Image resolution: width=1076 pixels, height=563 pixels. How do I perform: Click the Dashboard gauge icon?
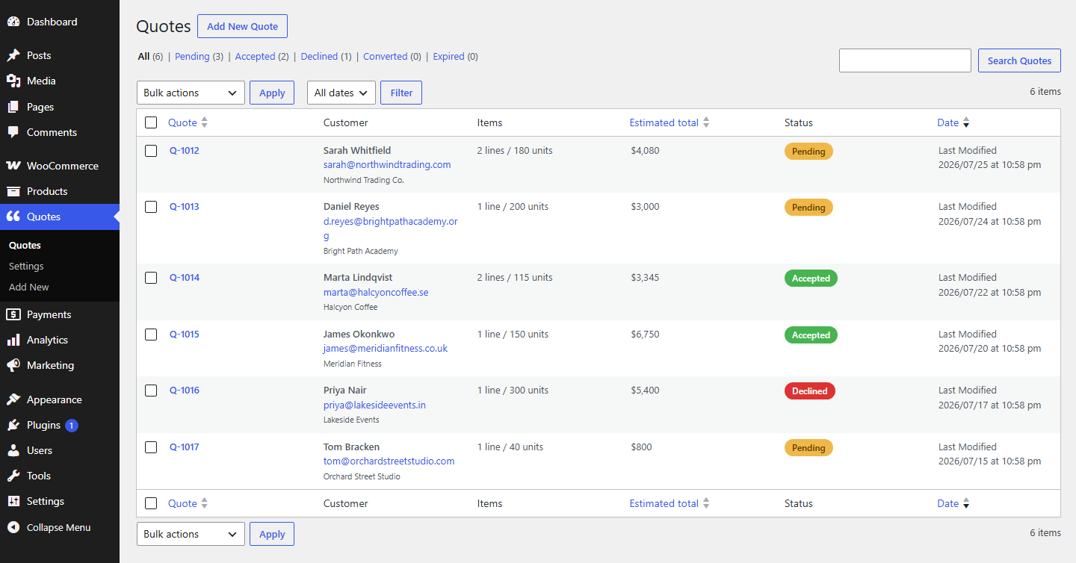click(13, 22)
